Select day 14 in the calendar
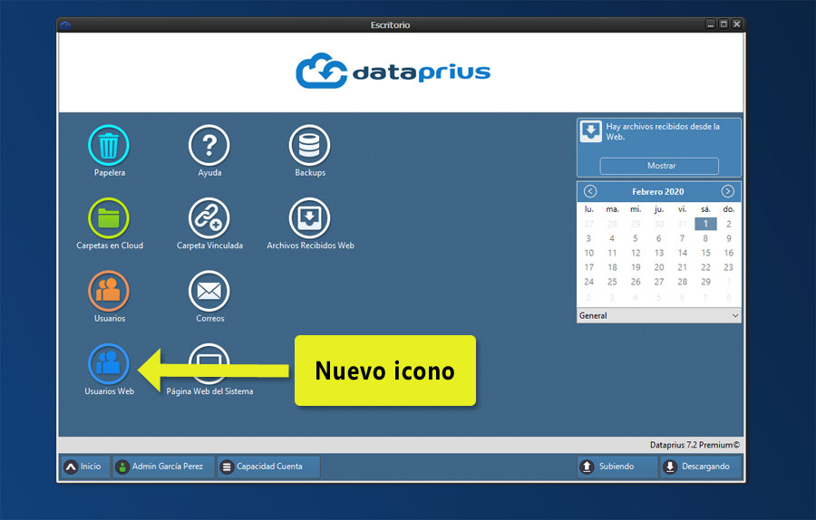The image size is (816, 520). [x=682, y=253]
